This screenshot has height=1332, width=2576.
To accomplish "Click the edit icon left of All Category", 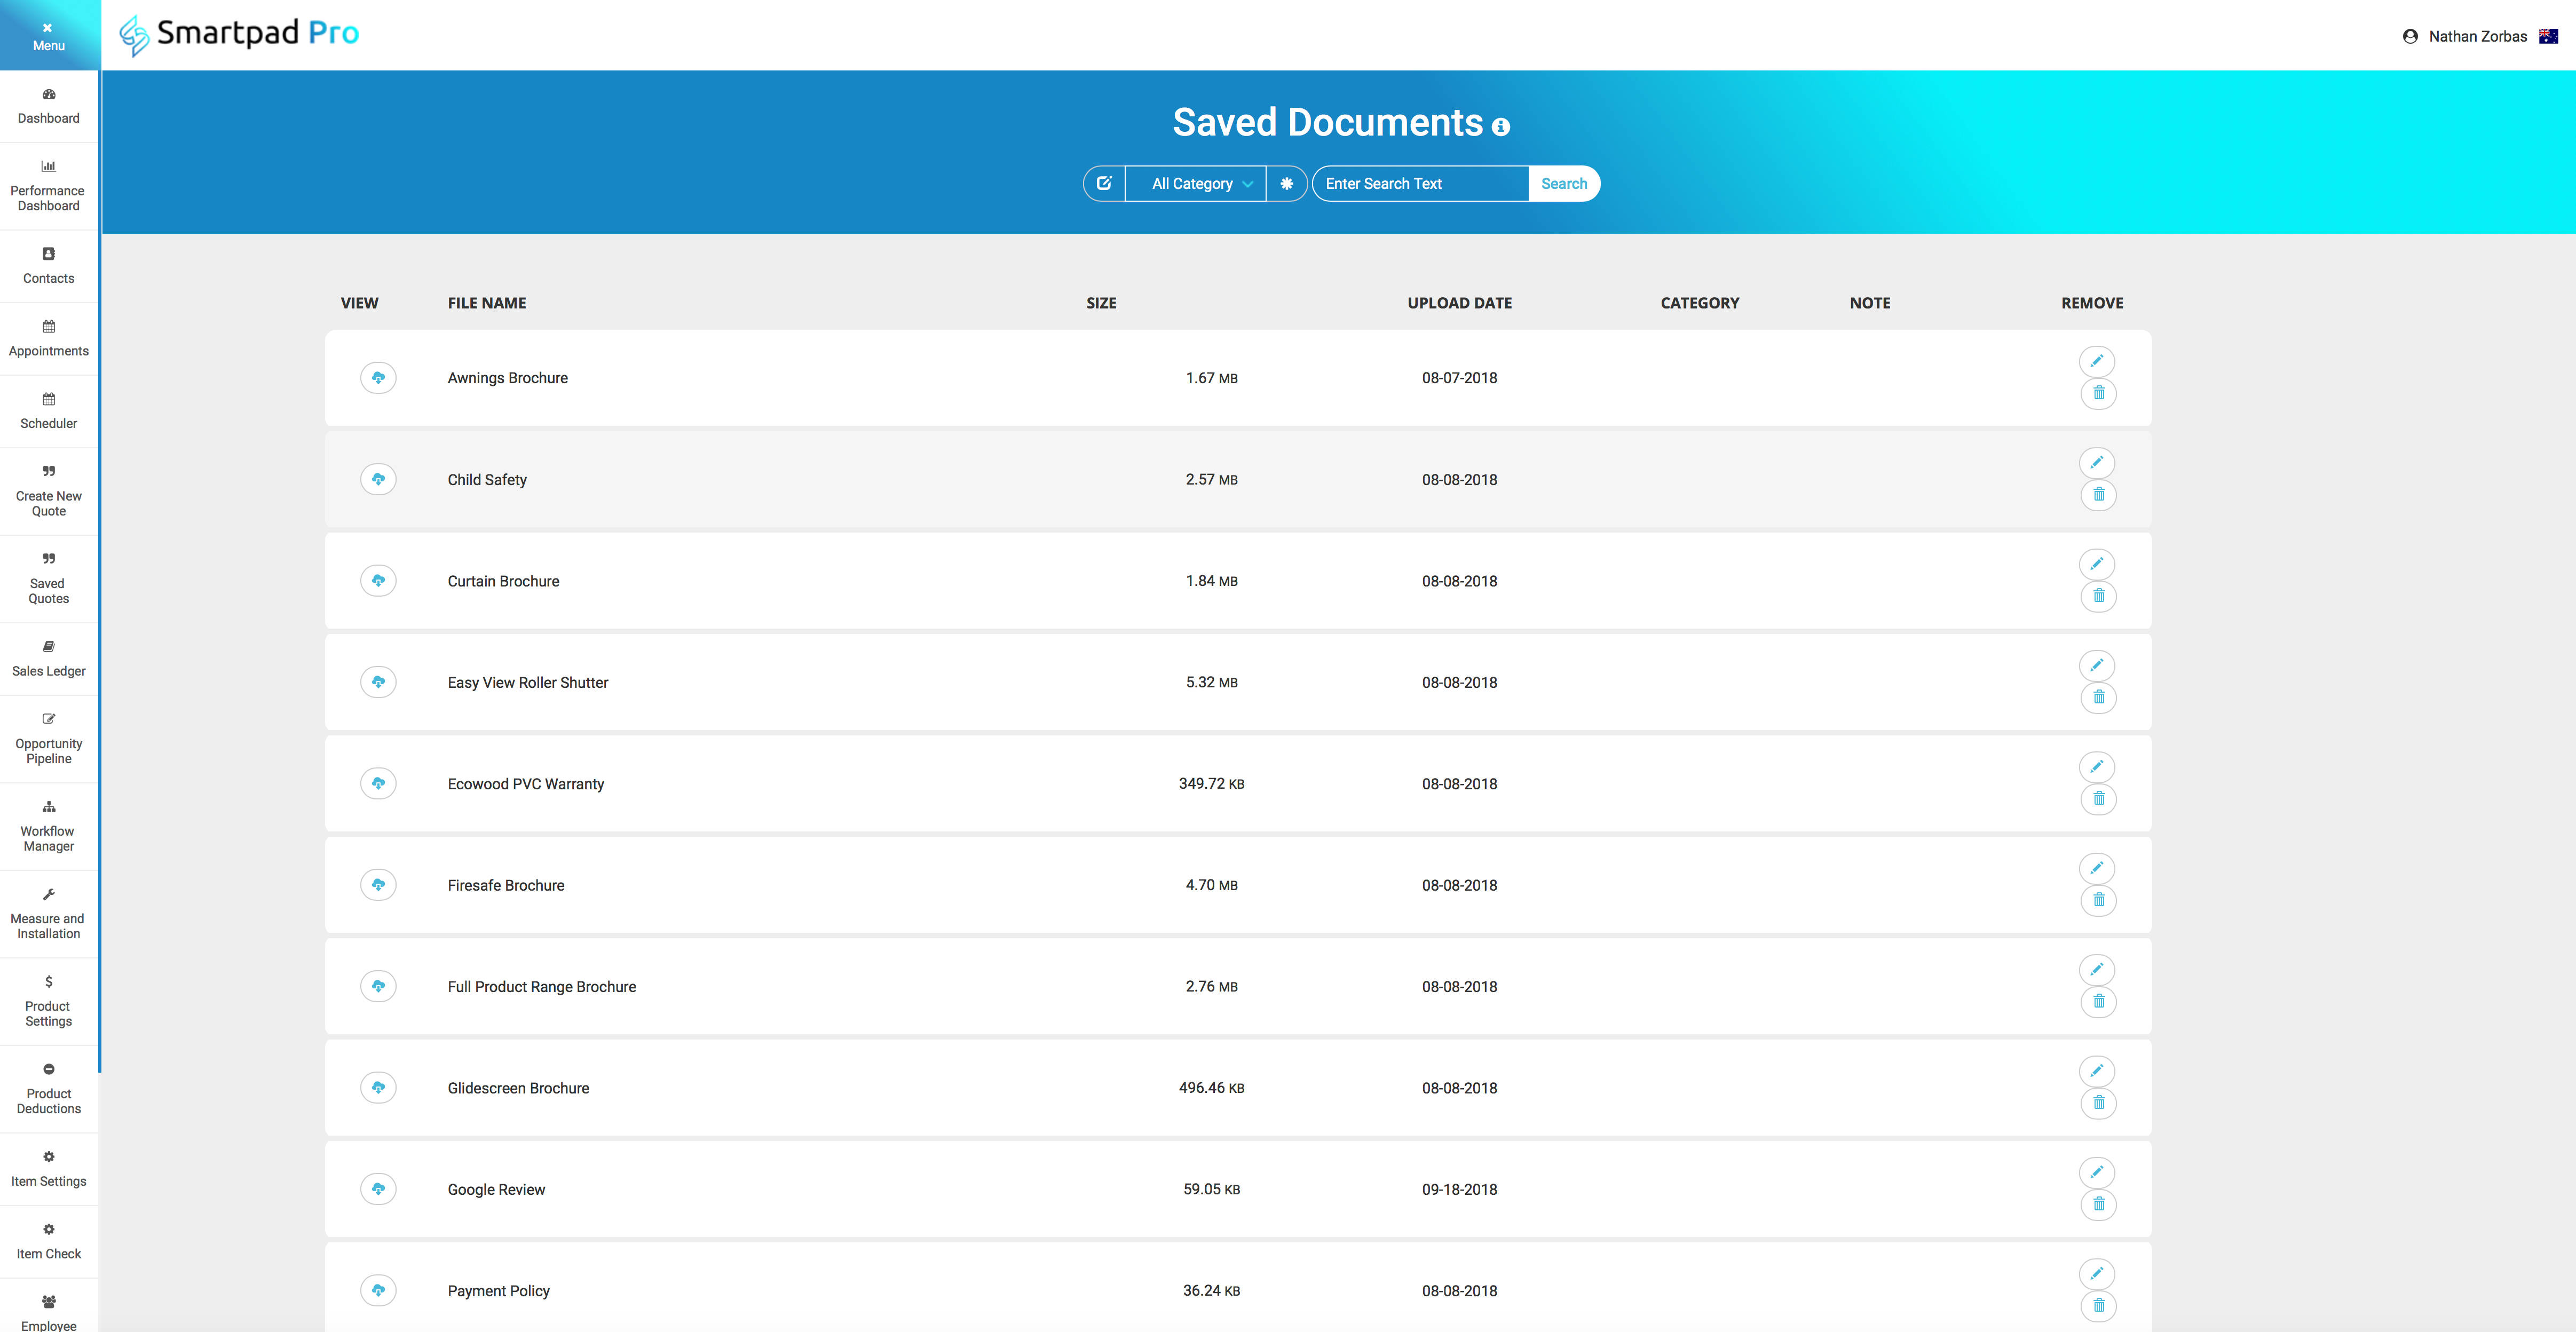I will [x=1104, y=184].
